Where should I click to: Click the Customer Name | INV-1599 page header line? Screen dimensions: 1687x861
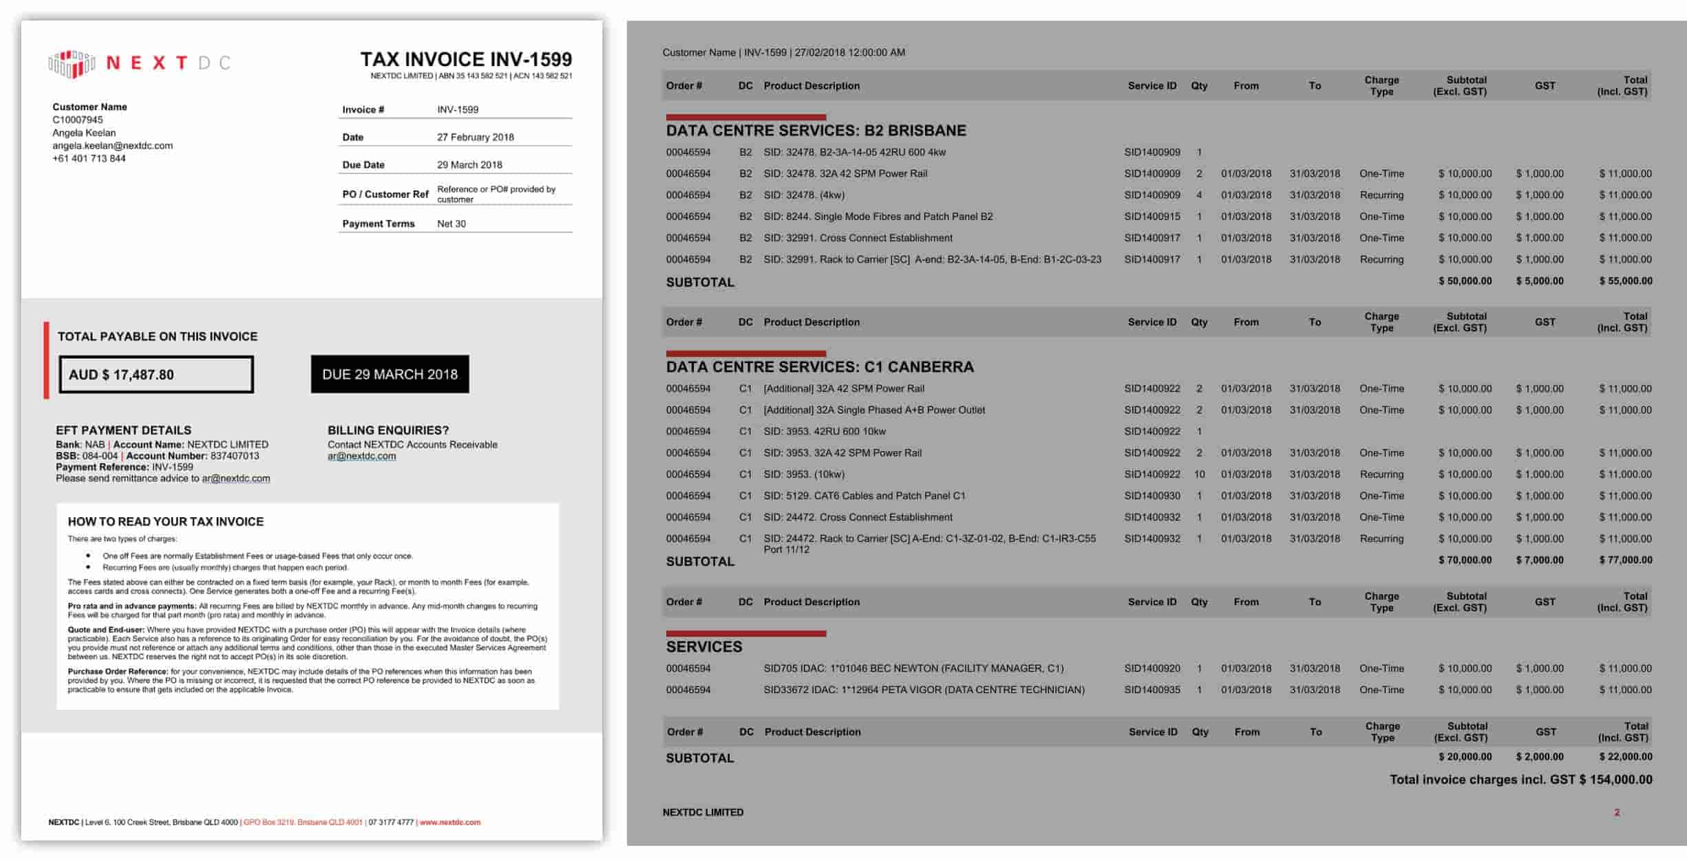click(783, 52)
